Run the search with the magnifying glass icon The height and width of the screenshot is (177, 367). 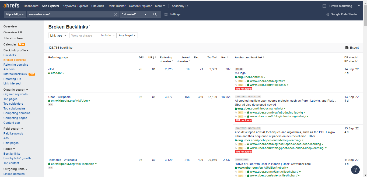[x=155, y=14]
